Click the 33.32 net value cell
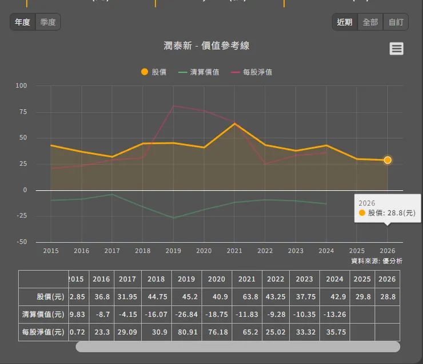The height and width of the screenshot is (364, 423). coord(305,332)
